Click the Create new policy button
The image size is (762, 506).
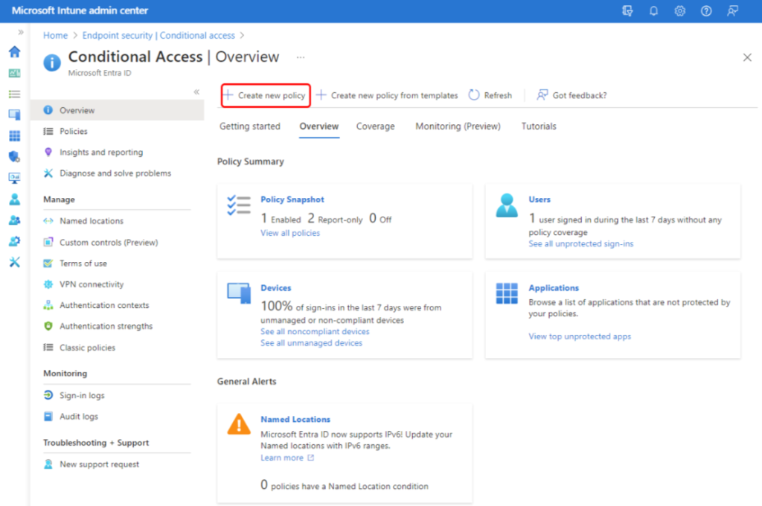pyautogui.click(x=265, y=95)
